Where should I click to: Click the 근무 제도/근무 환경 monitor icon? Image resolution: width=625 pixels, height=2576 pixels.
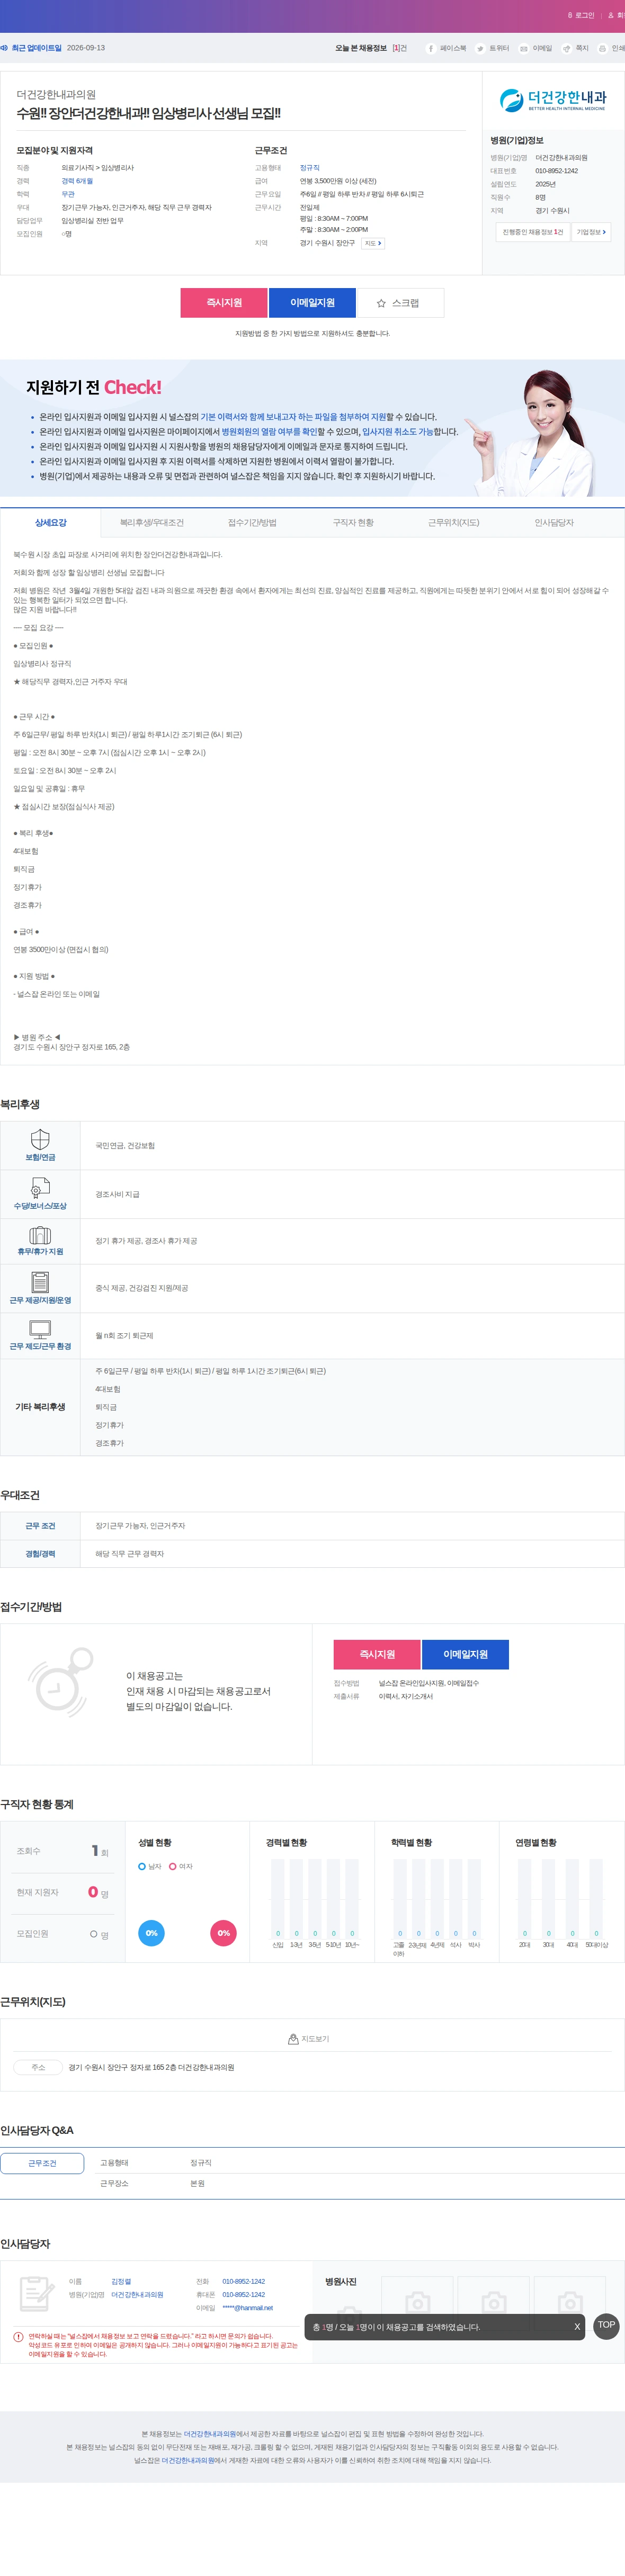coord(40,1329)
